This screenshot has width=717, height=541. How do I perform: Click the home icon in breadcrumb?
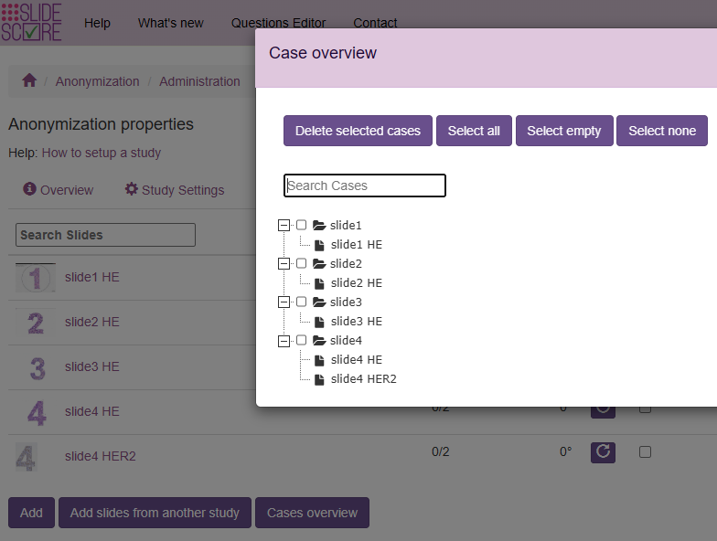click(29, 80)
